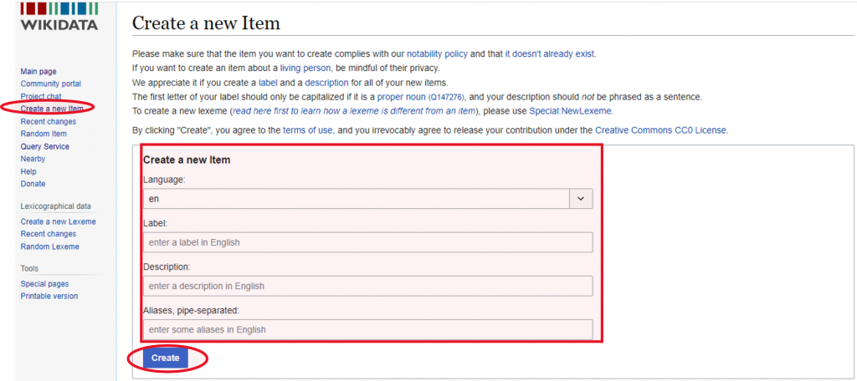
Task: Open the Donate sidebar link
Action: click(x=33, y=184)
